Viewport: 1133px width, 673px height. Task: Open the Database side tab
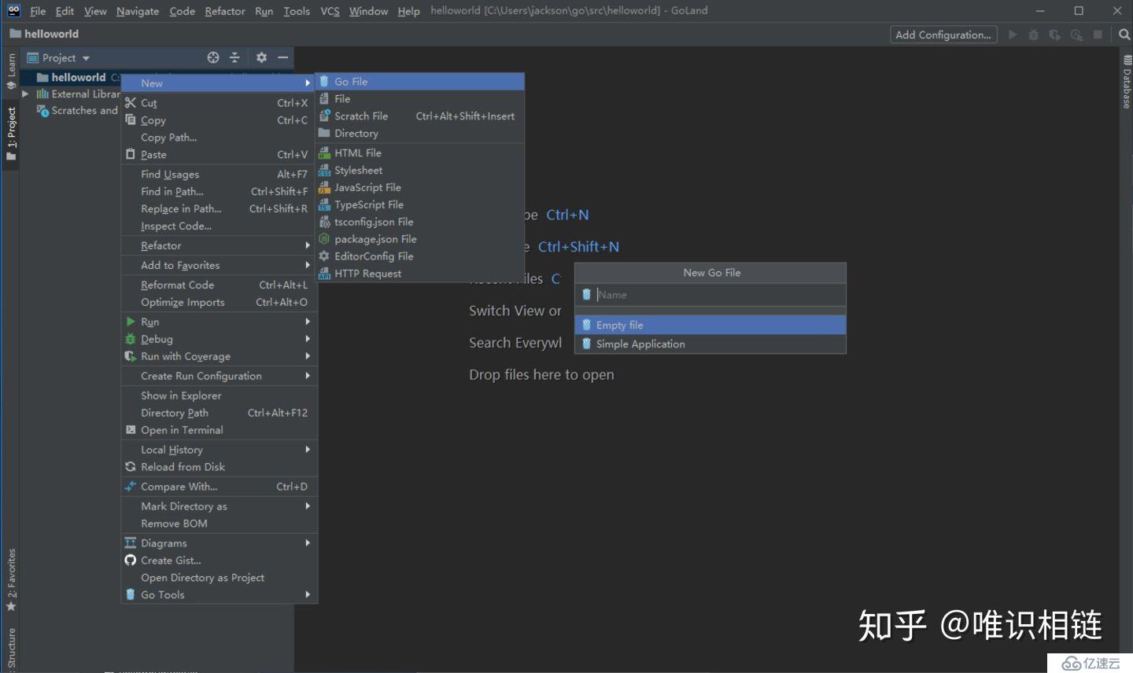1127,83
